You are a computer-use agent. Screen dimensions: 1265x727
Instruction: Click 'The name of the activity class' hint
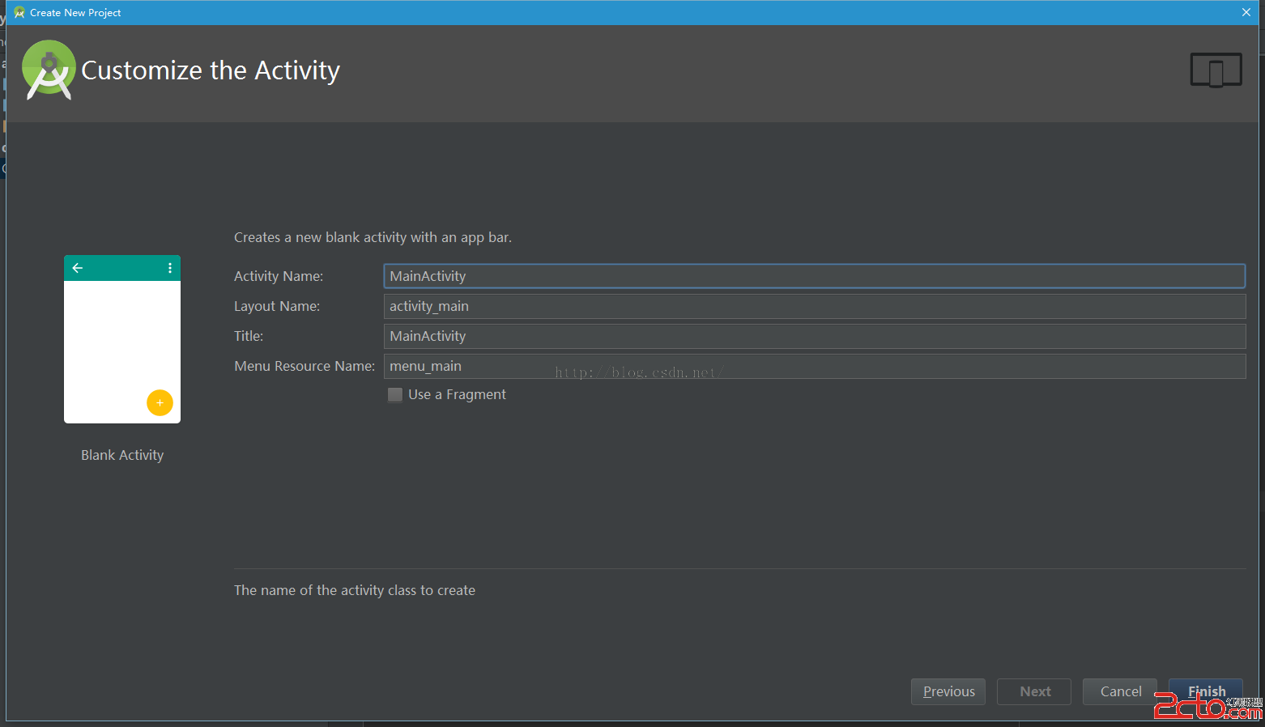355,590
